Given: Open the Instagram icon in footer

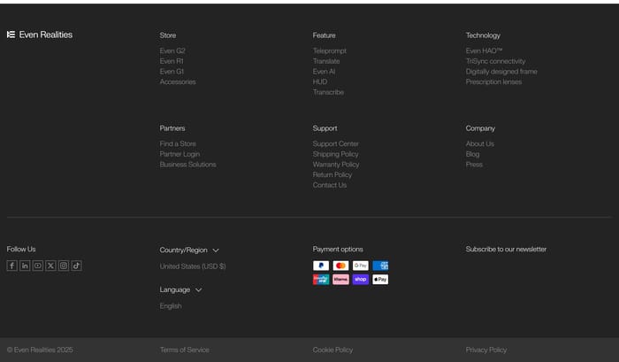Looking at the screenshot, I should click(x=64, y=266).
